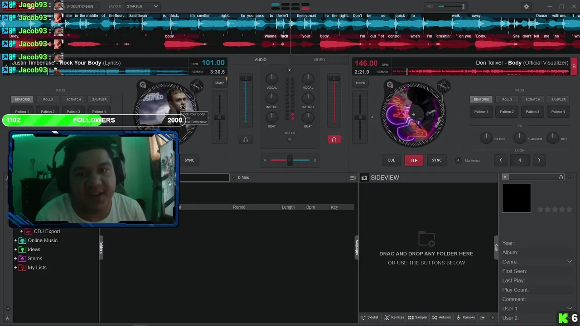Toggle SYNC on the right deck
Screen dimensions: 580x326
pyautogui.click(x=437, y=160)
